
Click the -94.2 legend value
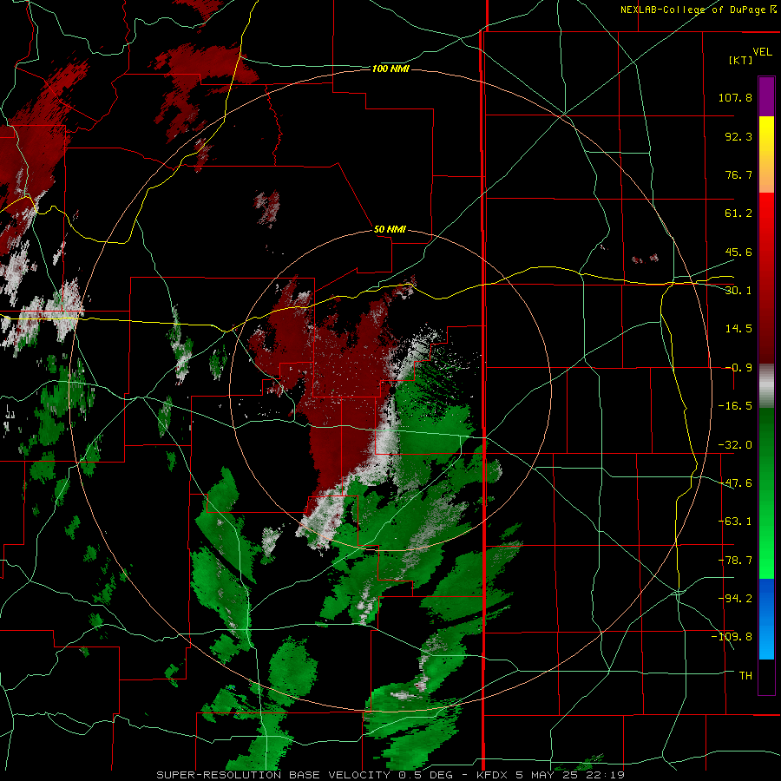coord(735,599)
